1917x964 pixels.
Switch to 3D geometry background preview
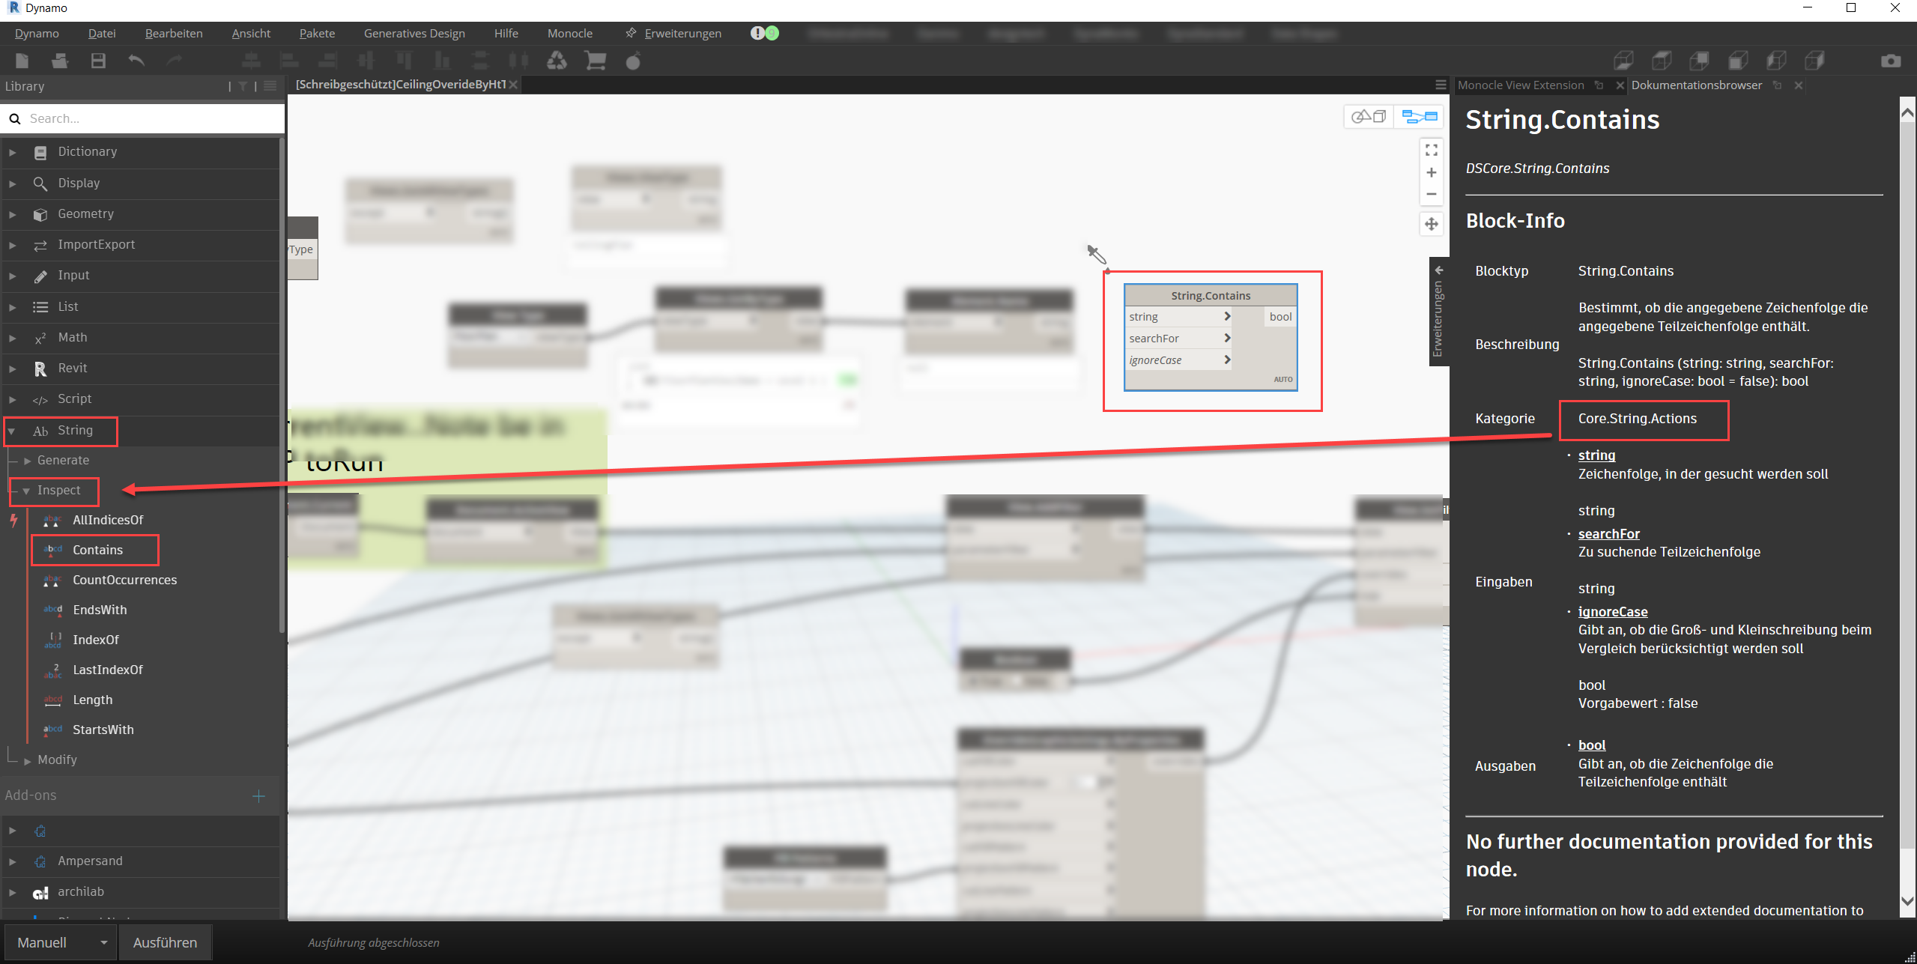click(x=1369, y=116)
